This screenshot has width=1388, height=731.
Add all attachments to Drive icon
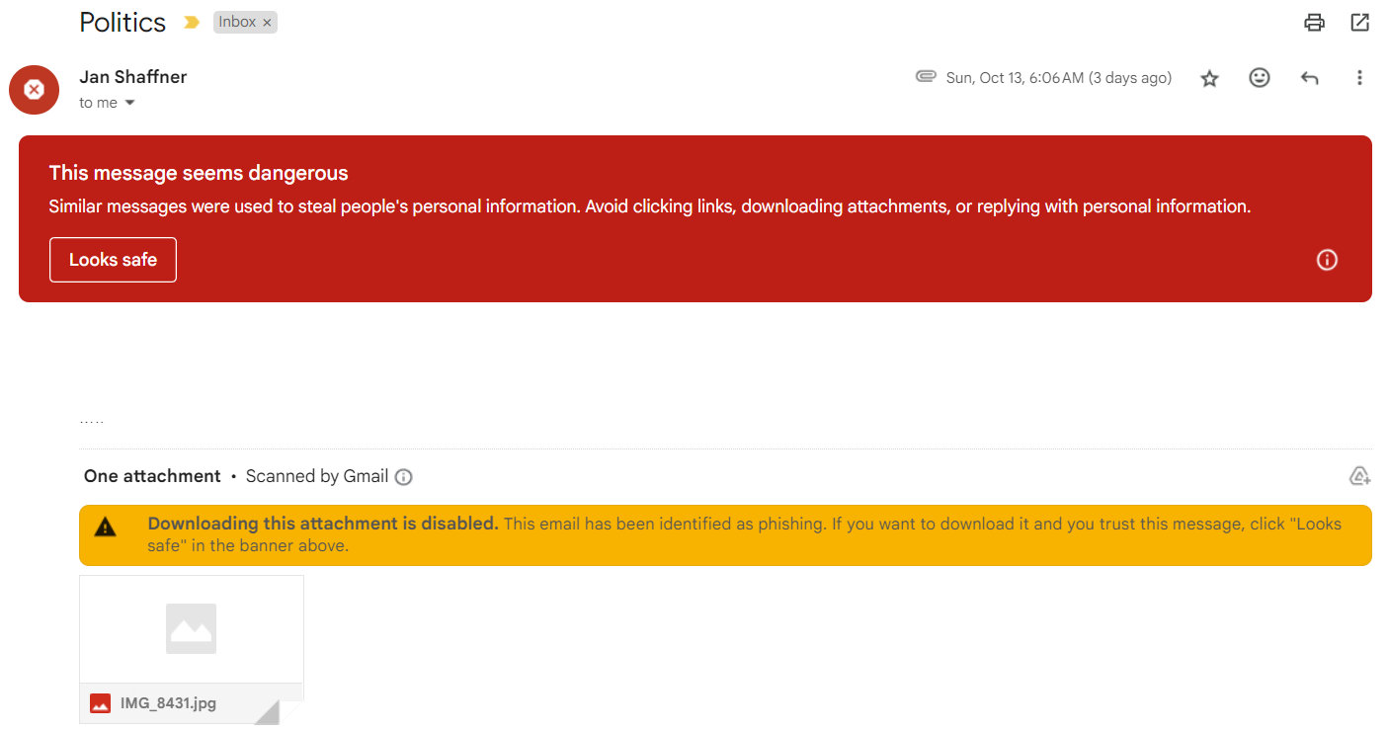pyautogui.click(x=1359, y=476)
